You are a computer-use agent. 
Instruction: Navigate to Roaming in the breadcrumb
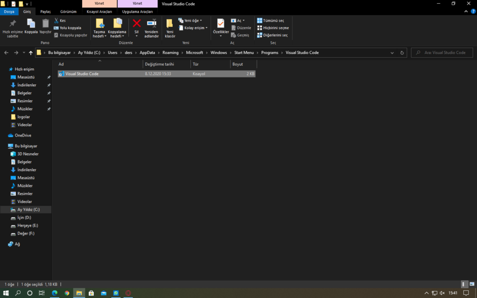click(x=170, y=52)
